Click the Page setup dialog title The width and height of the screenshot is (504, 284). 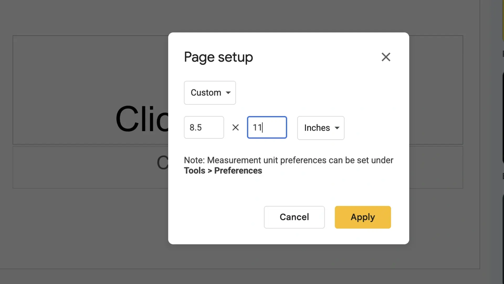click(x=218, y=57)
